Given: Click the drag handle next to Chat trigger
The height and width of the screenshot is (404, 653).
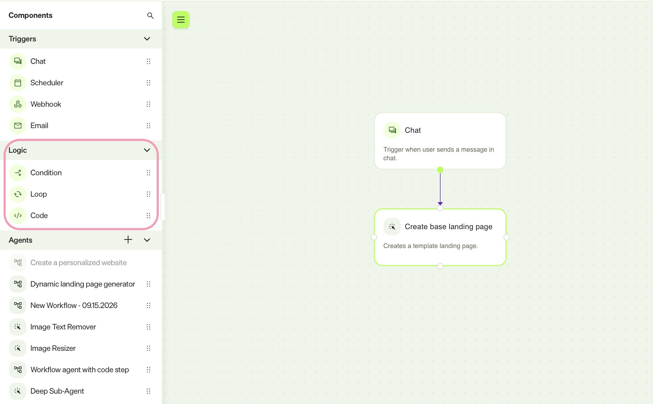Looking at the screenshot, I should [x=148, y=61].
